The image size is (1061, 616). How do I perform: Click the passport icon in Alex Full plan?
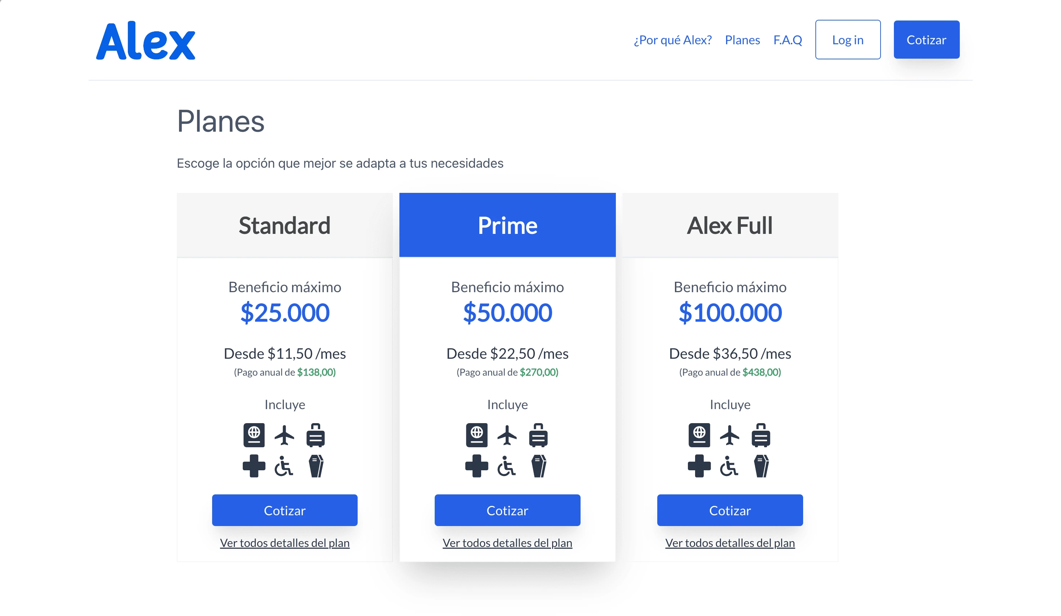(x=699, y=435)
